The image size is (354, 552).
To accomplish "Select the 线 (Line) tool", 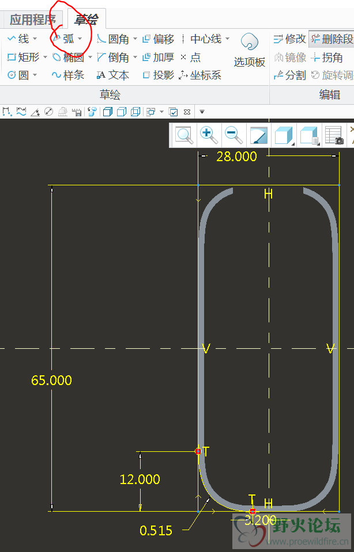I will [x=18, y=39].
